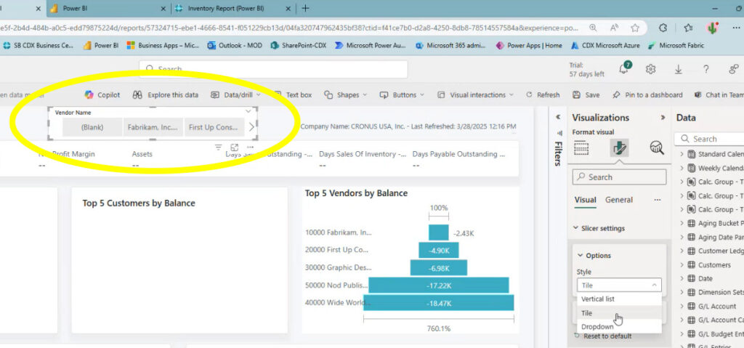Select the (Blank) vendor tile

pyautogui.click(x=92, y=127)
